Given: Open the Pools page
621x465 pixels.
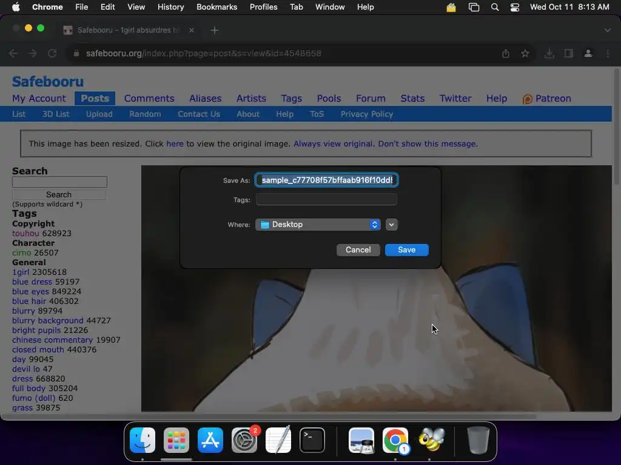Looking at the screenshot, I should 329,99.
